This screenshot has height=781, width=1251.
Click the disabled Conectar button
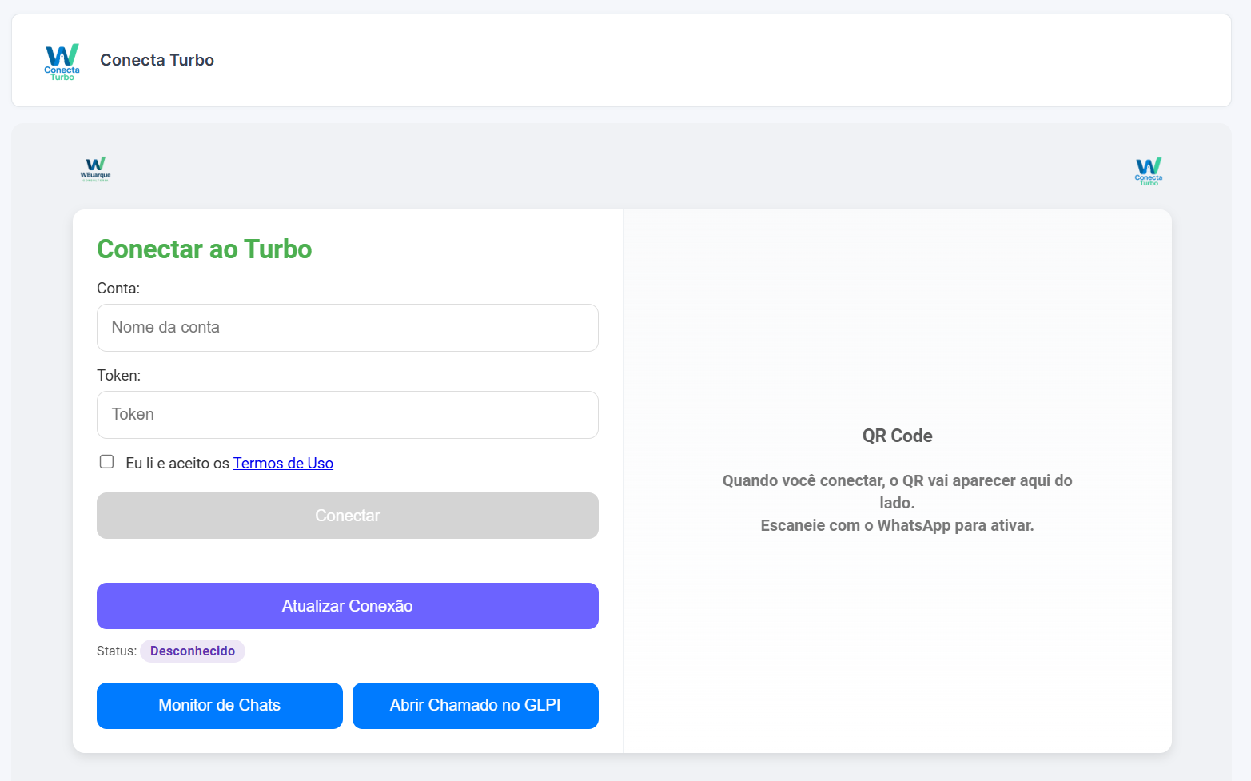(347, 516)
